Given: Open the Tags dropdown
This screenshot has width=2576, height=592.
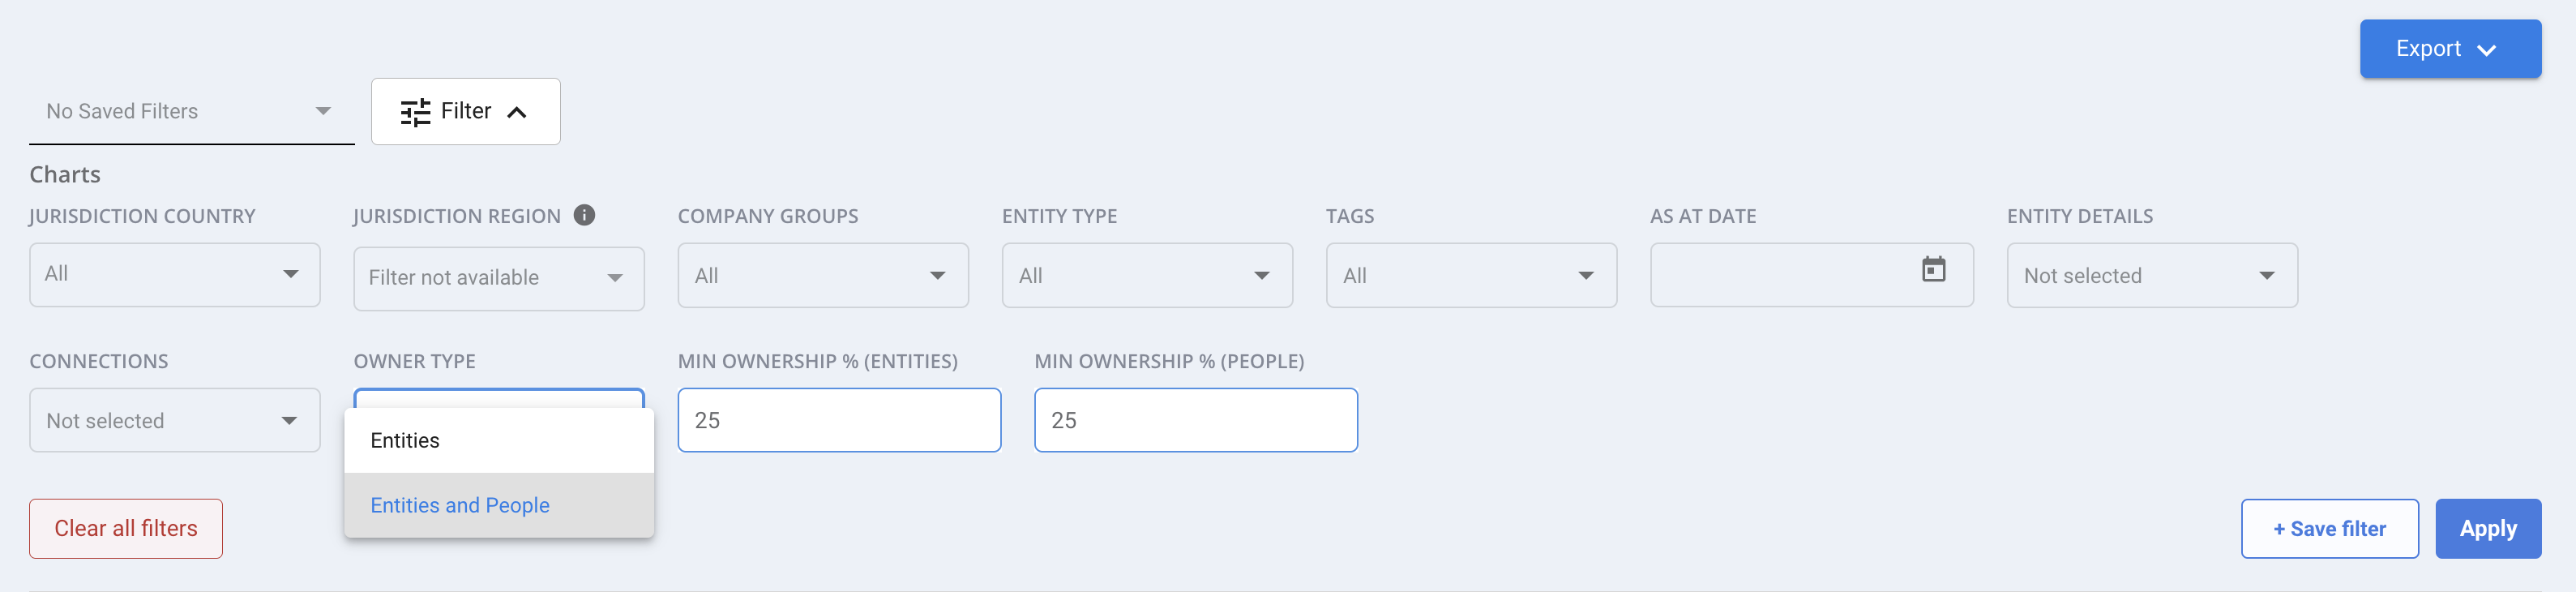Looking at the screenshot, I should (1471, 275).
